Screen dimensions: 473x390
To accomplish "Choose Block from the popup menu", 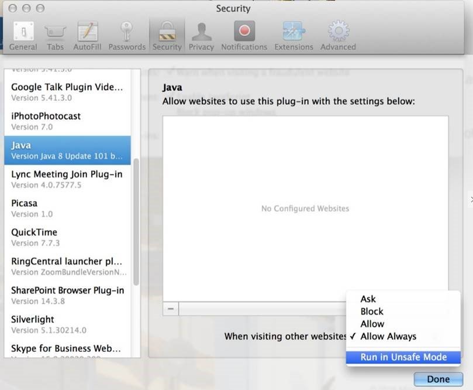I will point(403,311).
